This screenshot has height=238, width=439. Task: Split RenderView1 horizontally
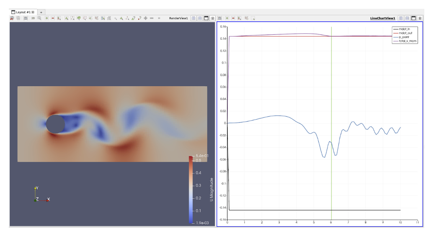[x=194, y=18]
